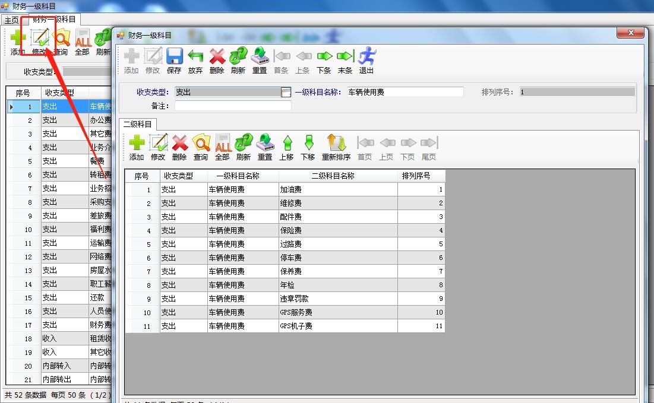Image resolution: width=654 pixels, height=403 pixels.
Task: Select the GPS服务费 cell
Action: (338, 313)
